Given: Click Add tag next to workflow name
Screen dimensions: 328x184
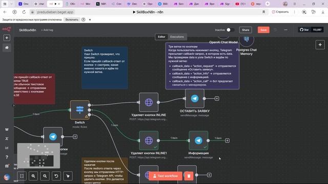Looking at the screenshot, I should coord(47,30).
